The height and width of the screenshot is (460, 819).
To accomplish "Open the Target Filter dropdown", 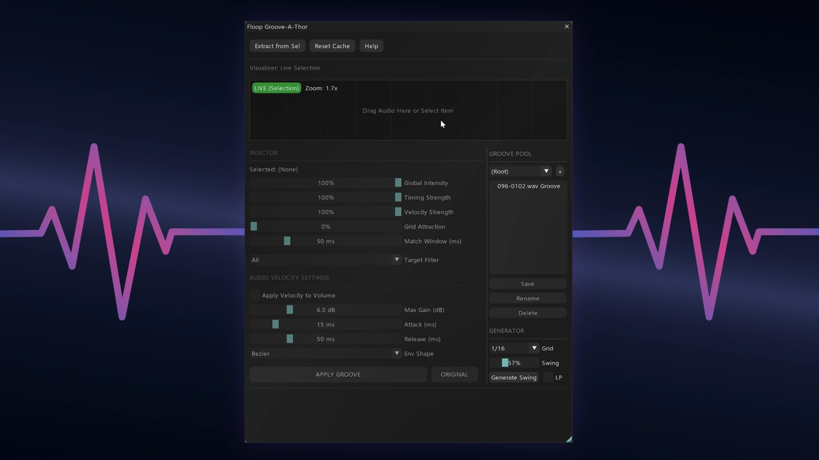I will (326, 260).
